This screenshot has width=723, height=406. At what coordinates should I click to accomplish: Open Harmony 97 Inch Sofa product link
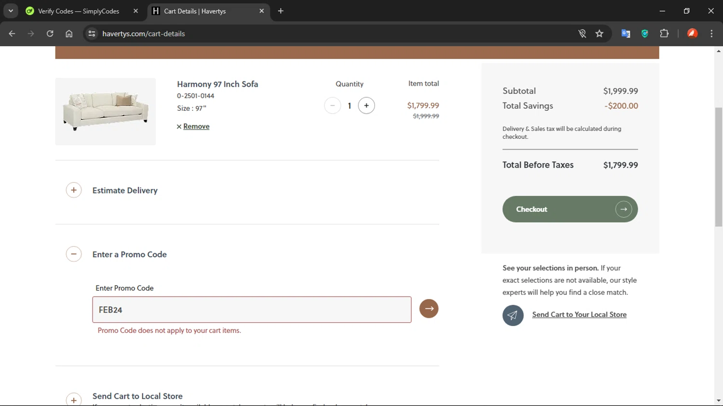(217, 84)
